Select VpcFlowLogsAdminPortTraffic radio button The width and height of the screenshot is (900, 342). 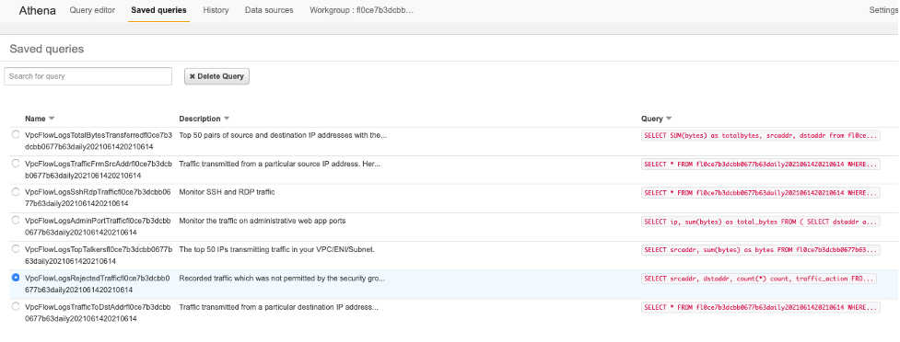(16, 221)
